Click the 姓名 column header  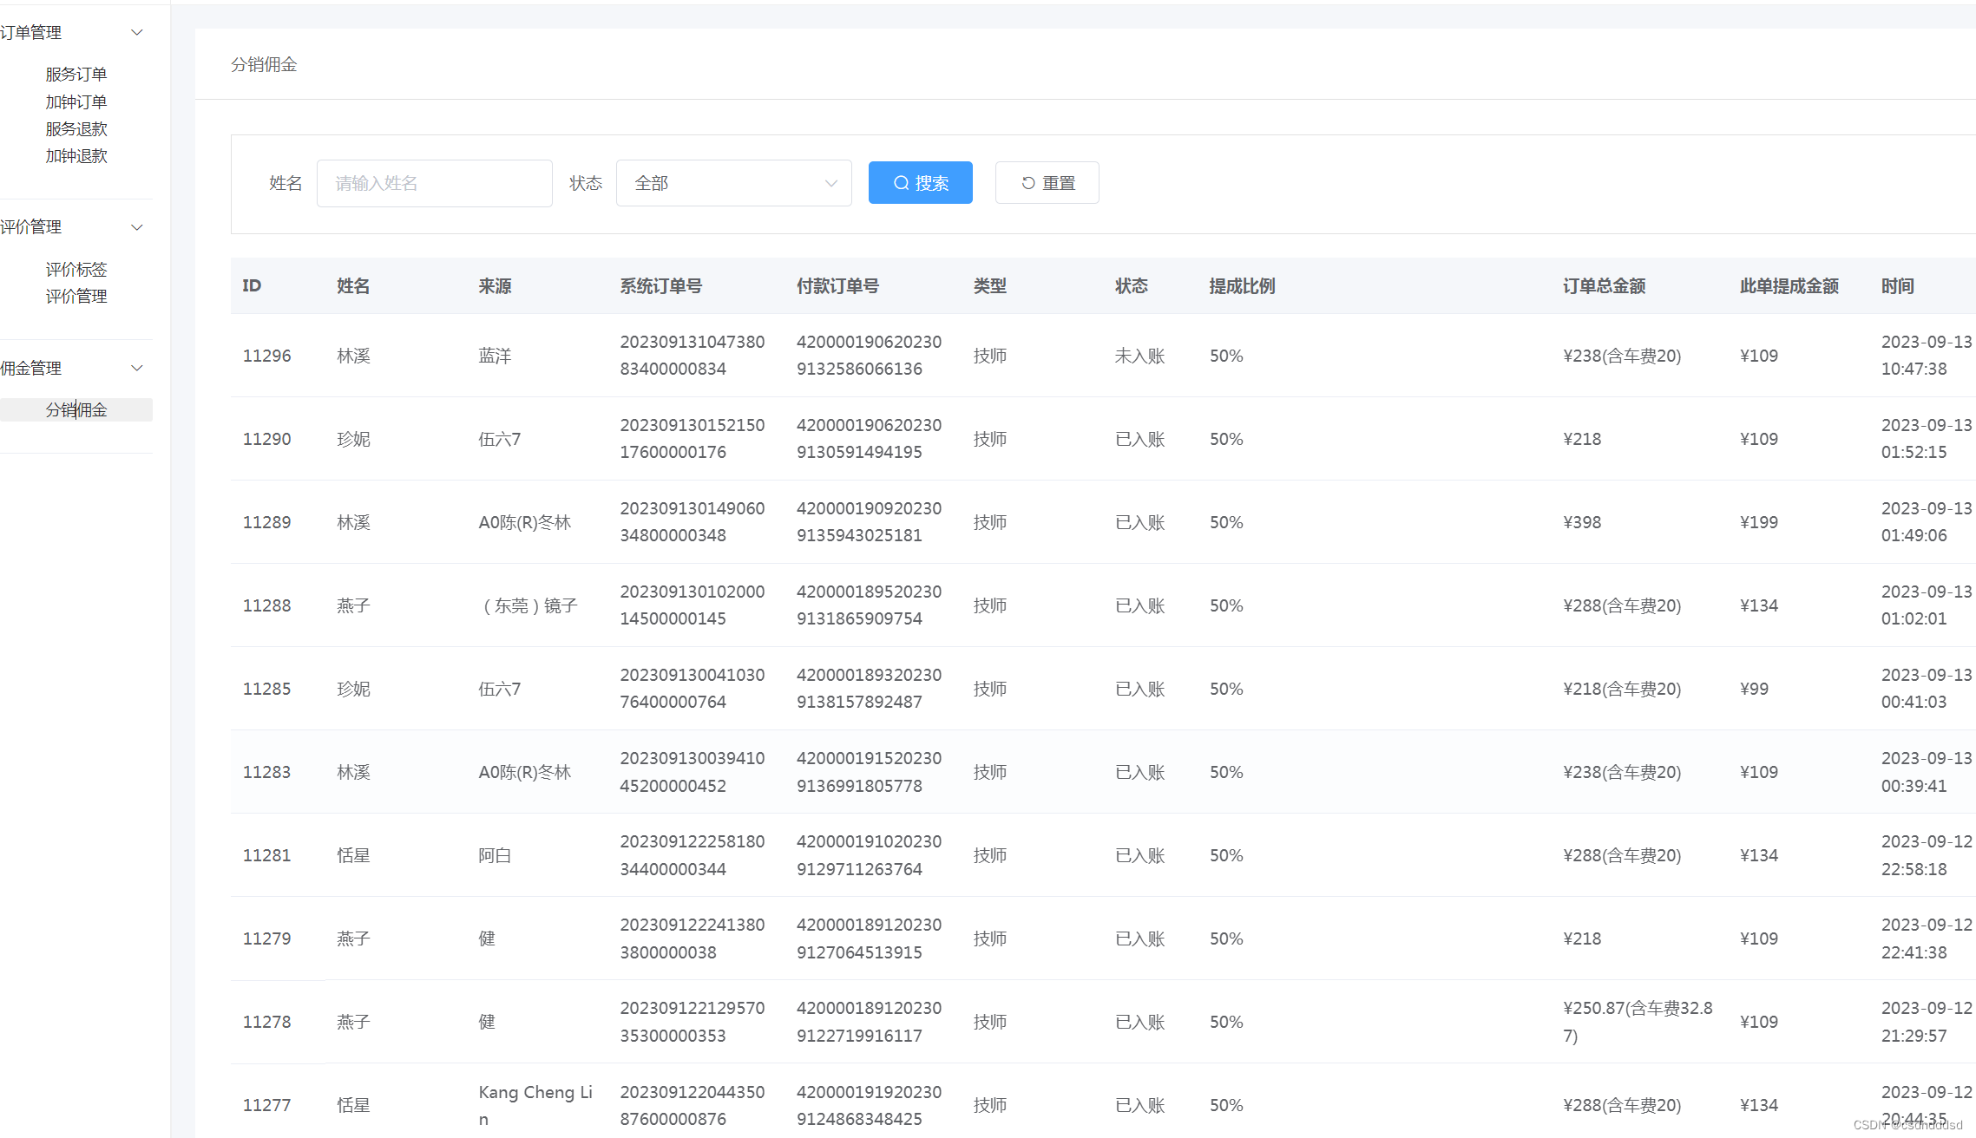[353, 285]
